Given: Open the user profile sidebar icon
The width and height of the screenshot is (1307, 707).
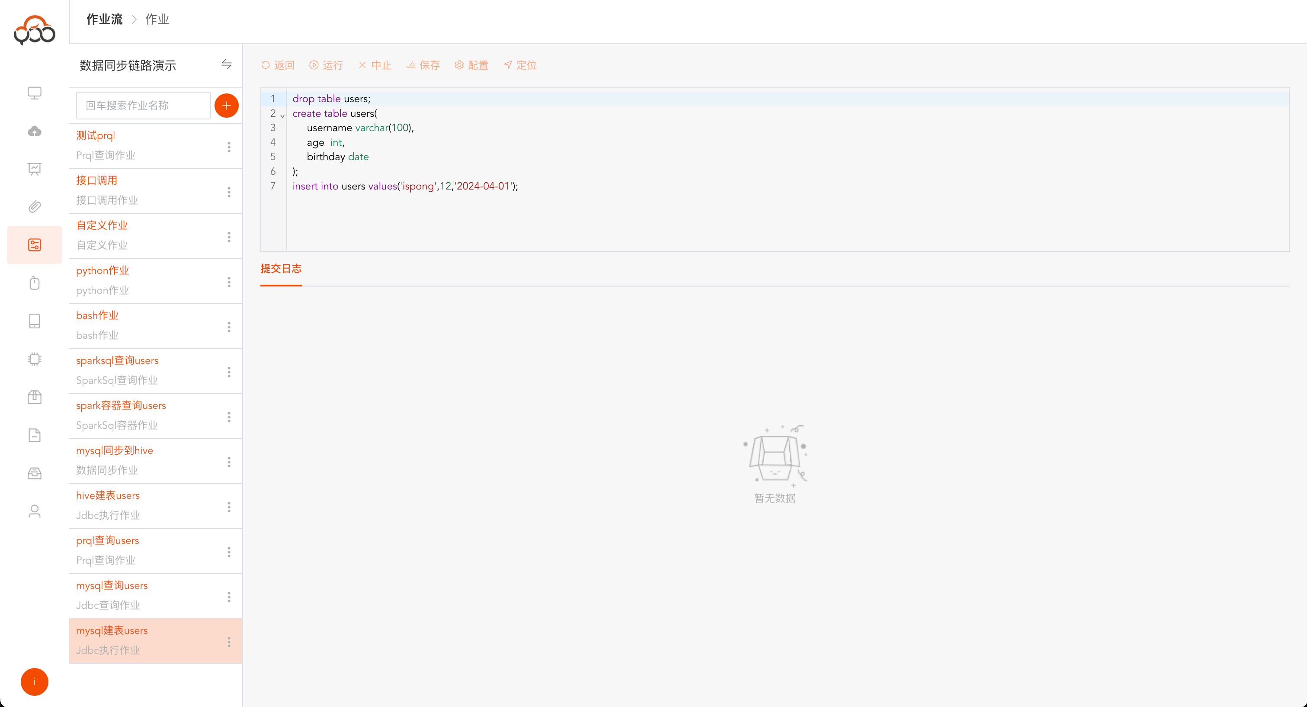Looking at the screenshot, I should pos(35,511).
